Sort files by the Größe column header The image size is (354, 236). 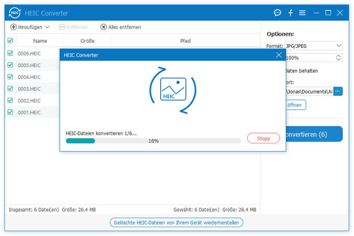88,41
